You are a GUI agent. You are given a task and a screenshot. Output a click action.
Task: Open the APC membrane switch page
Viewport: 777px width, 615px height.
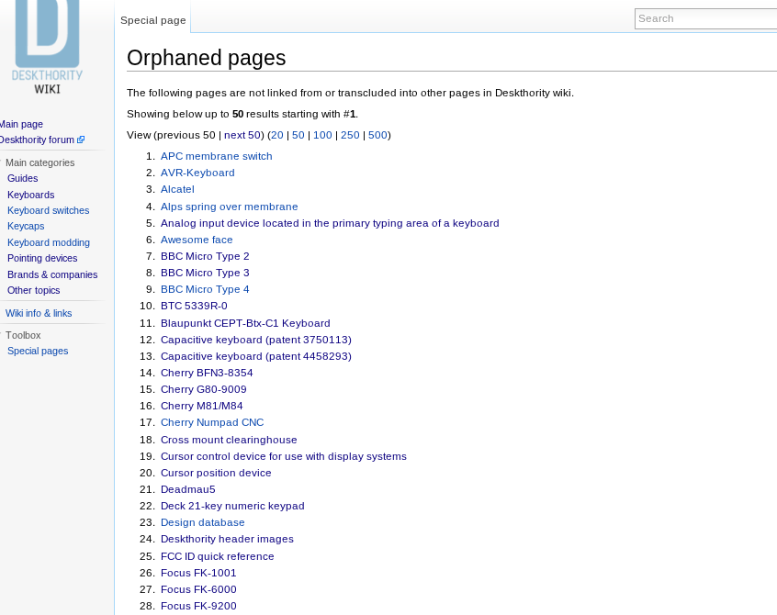[x=217, y=156]
